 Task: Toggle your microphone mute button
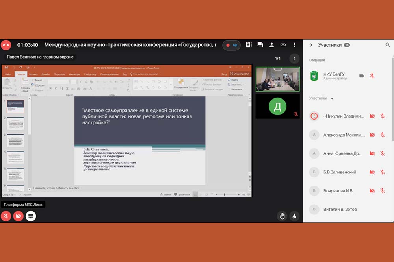coord(6,216)
